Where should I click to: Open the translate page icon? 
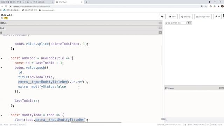point(202,6)
